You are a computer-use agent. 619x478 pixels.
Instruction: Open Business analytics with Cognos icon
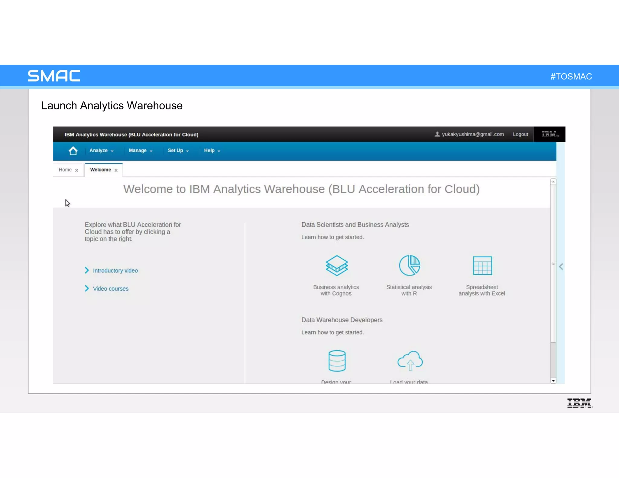click(x=337, y=266)
